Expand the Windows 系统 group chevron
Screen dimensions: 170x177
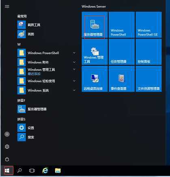pos(74,90)
